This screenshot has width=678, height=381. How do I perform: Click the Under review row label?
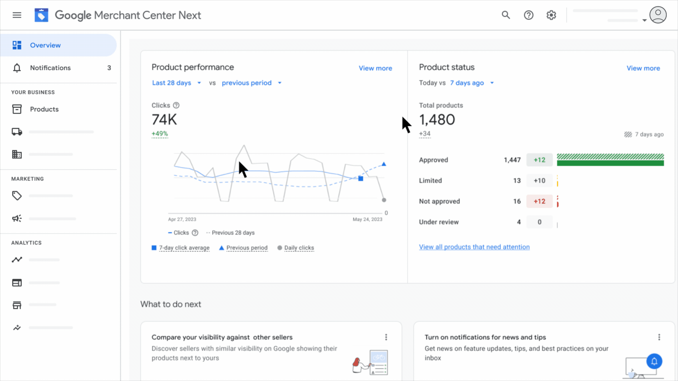tap(439, 222)
